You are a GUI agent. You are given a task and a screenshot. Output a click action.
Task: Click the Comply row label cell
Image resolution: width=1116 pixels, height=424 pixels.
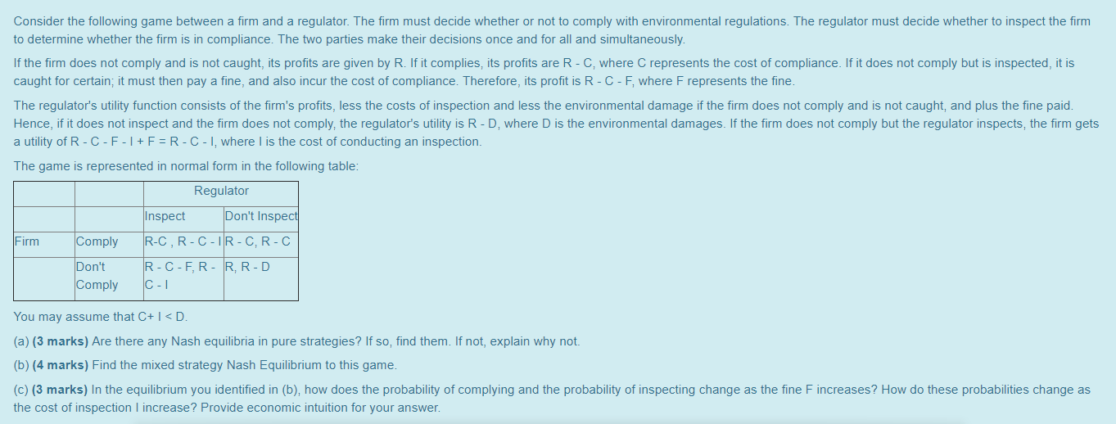point(109,242)
